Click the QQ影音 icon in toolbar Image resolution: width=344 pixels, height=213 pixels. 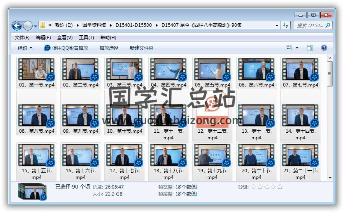click(x=47, y=48)
